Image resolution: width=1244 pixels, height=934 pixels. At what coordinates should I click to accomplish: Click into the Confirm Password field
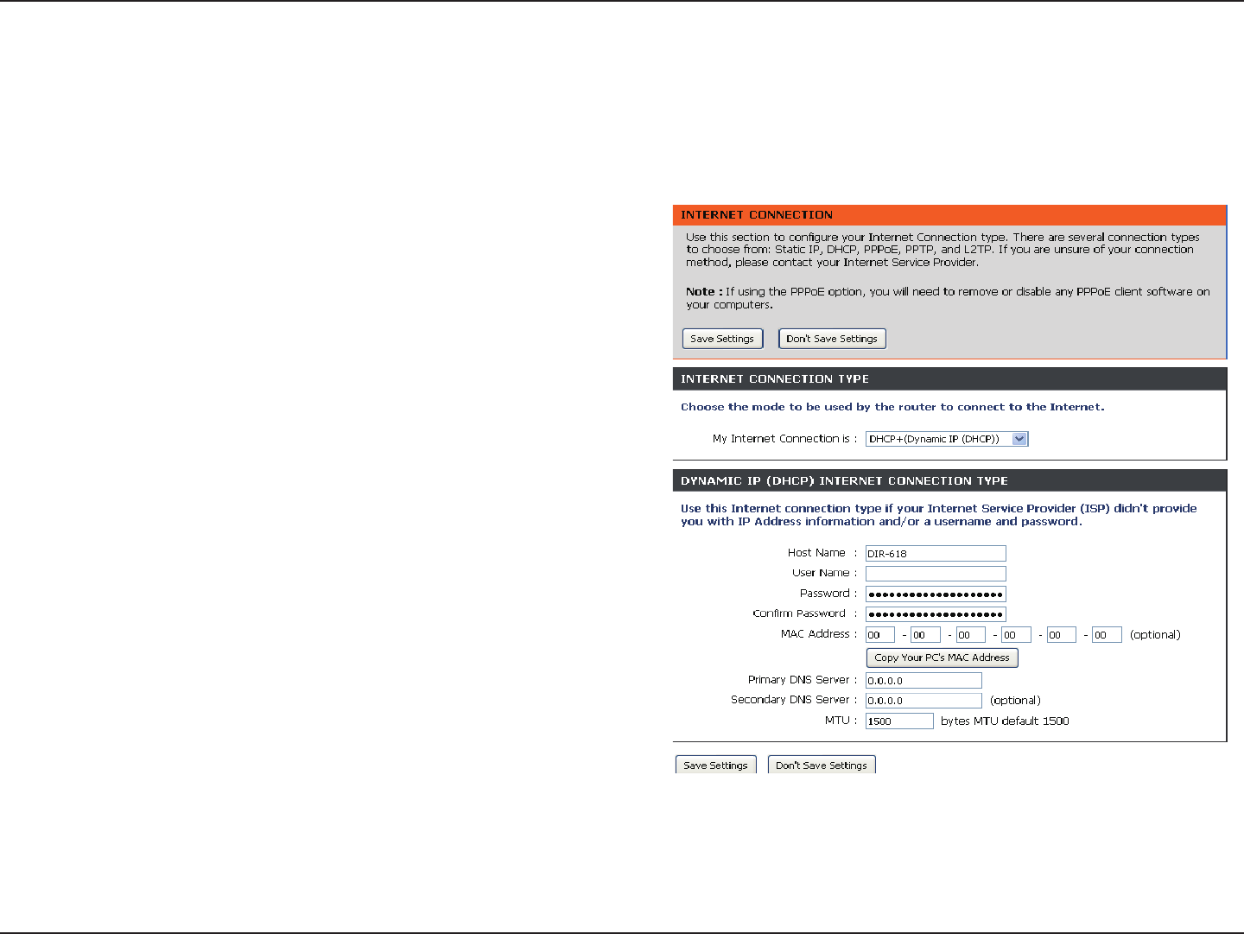[936, 614]
